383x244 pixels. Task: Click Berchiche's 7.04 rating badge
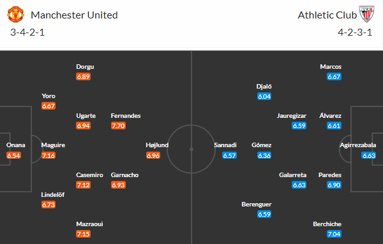click(x=334, y=234)
